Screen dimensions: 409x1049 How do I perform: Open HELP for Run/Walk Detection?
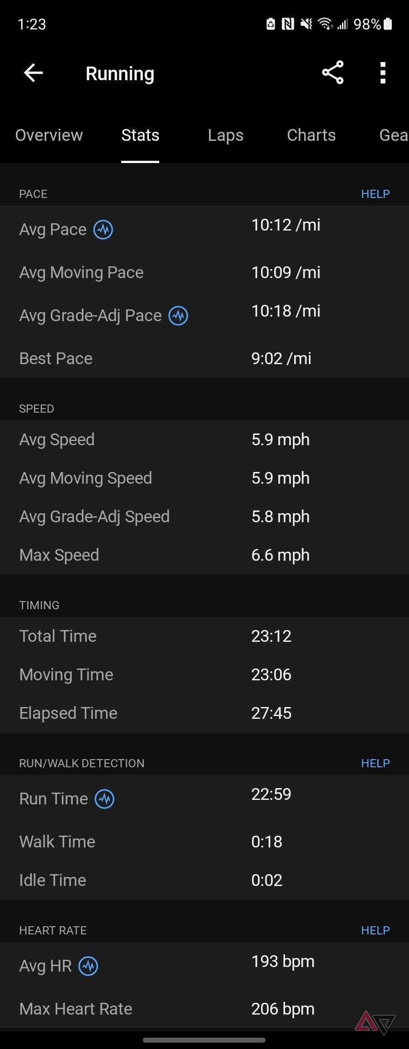pos(375,763)
